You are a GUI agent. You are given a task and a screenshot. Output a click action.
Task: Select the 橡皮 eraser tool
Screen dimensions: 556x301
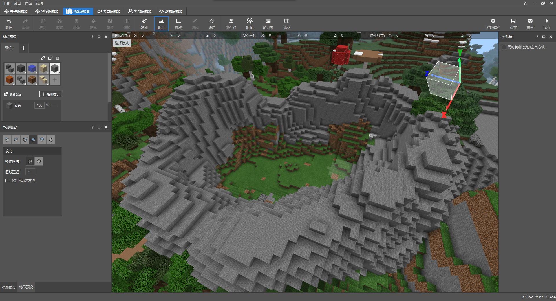pyautogui.click(x=212, y=24)
